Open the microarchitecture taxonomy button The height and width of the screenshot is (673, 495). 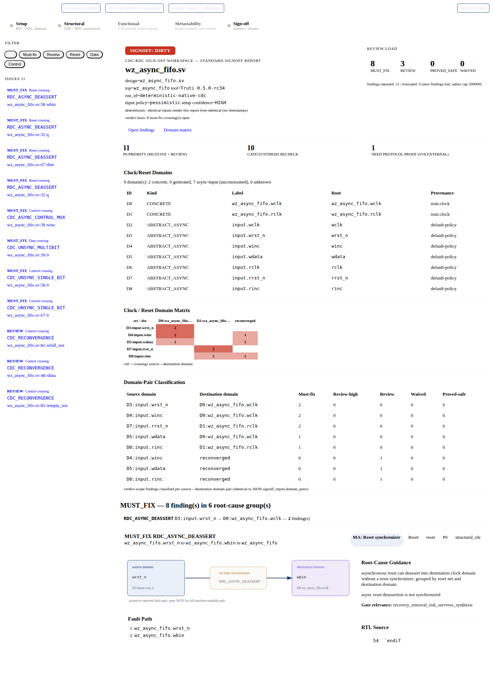[x=134, y=8]
